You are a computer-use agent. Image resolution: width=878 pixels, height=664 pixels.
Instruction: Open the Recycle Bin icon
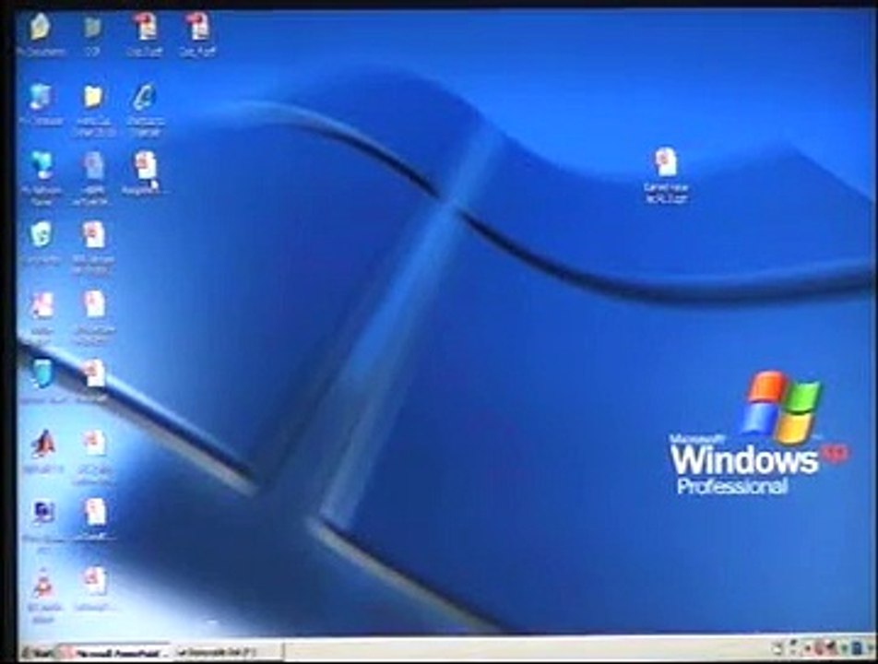click(41, 234)
